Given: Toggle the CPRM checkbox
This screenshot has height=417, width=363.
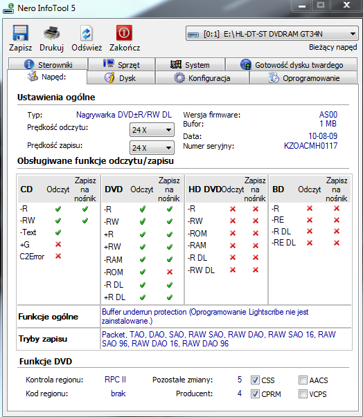Looking at the screenshot, I should [255, 393].
